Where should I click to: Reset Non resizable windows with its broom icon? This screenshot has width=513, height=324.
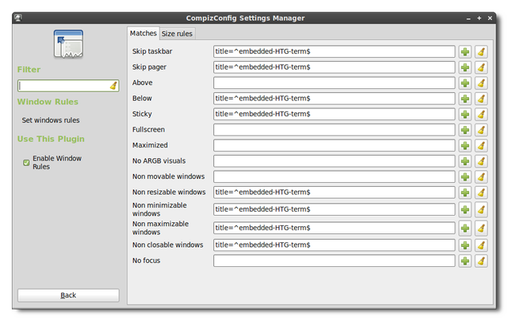[481, 192]
